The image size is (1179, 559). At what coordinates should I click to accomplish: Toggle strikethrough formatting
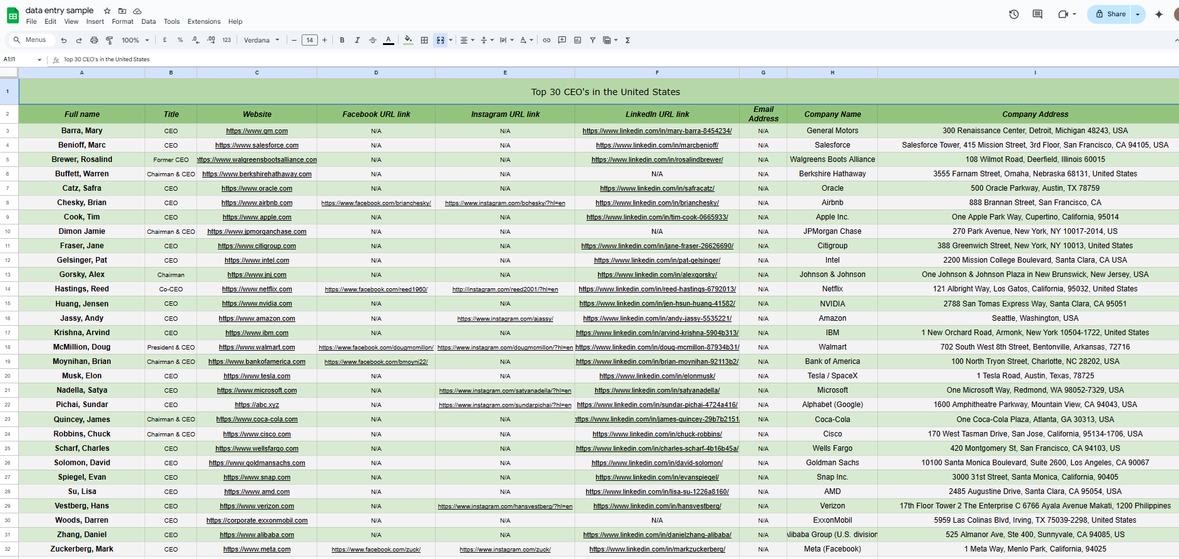(373, 40)
